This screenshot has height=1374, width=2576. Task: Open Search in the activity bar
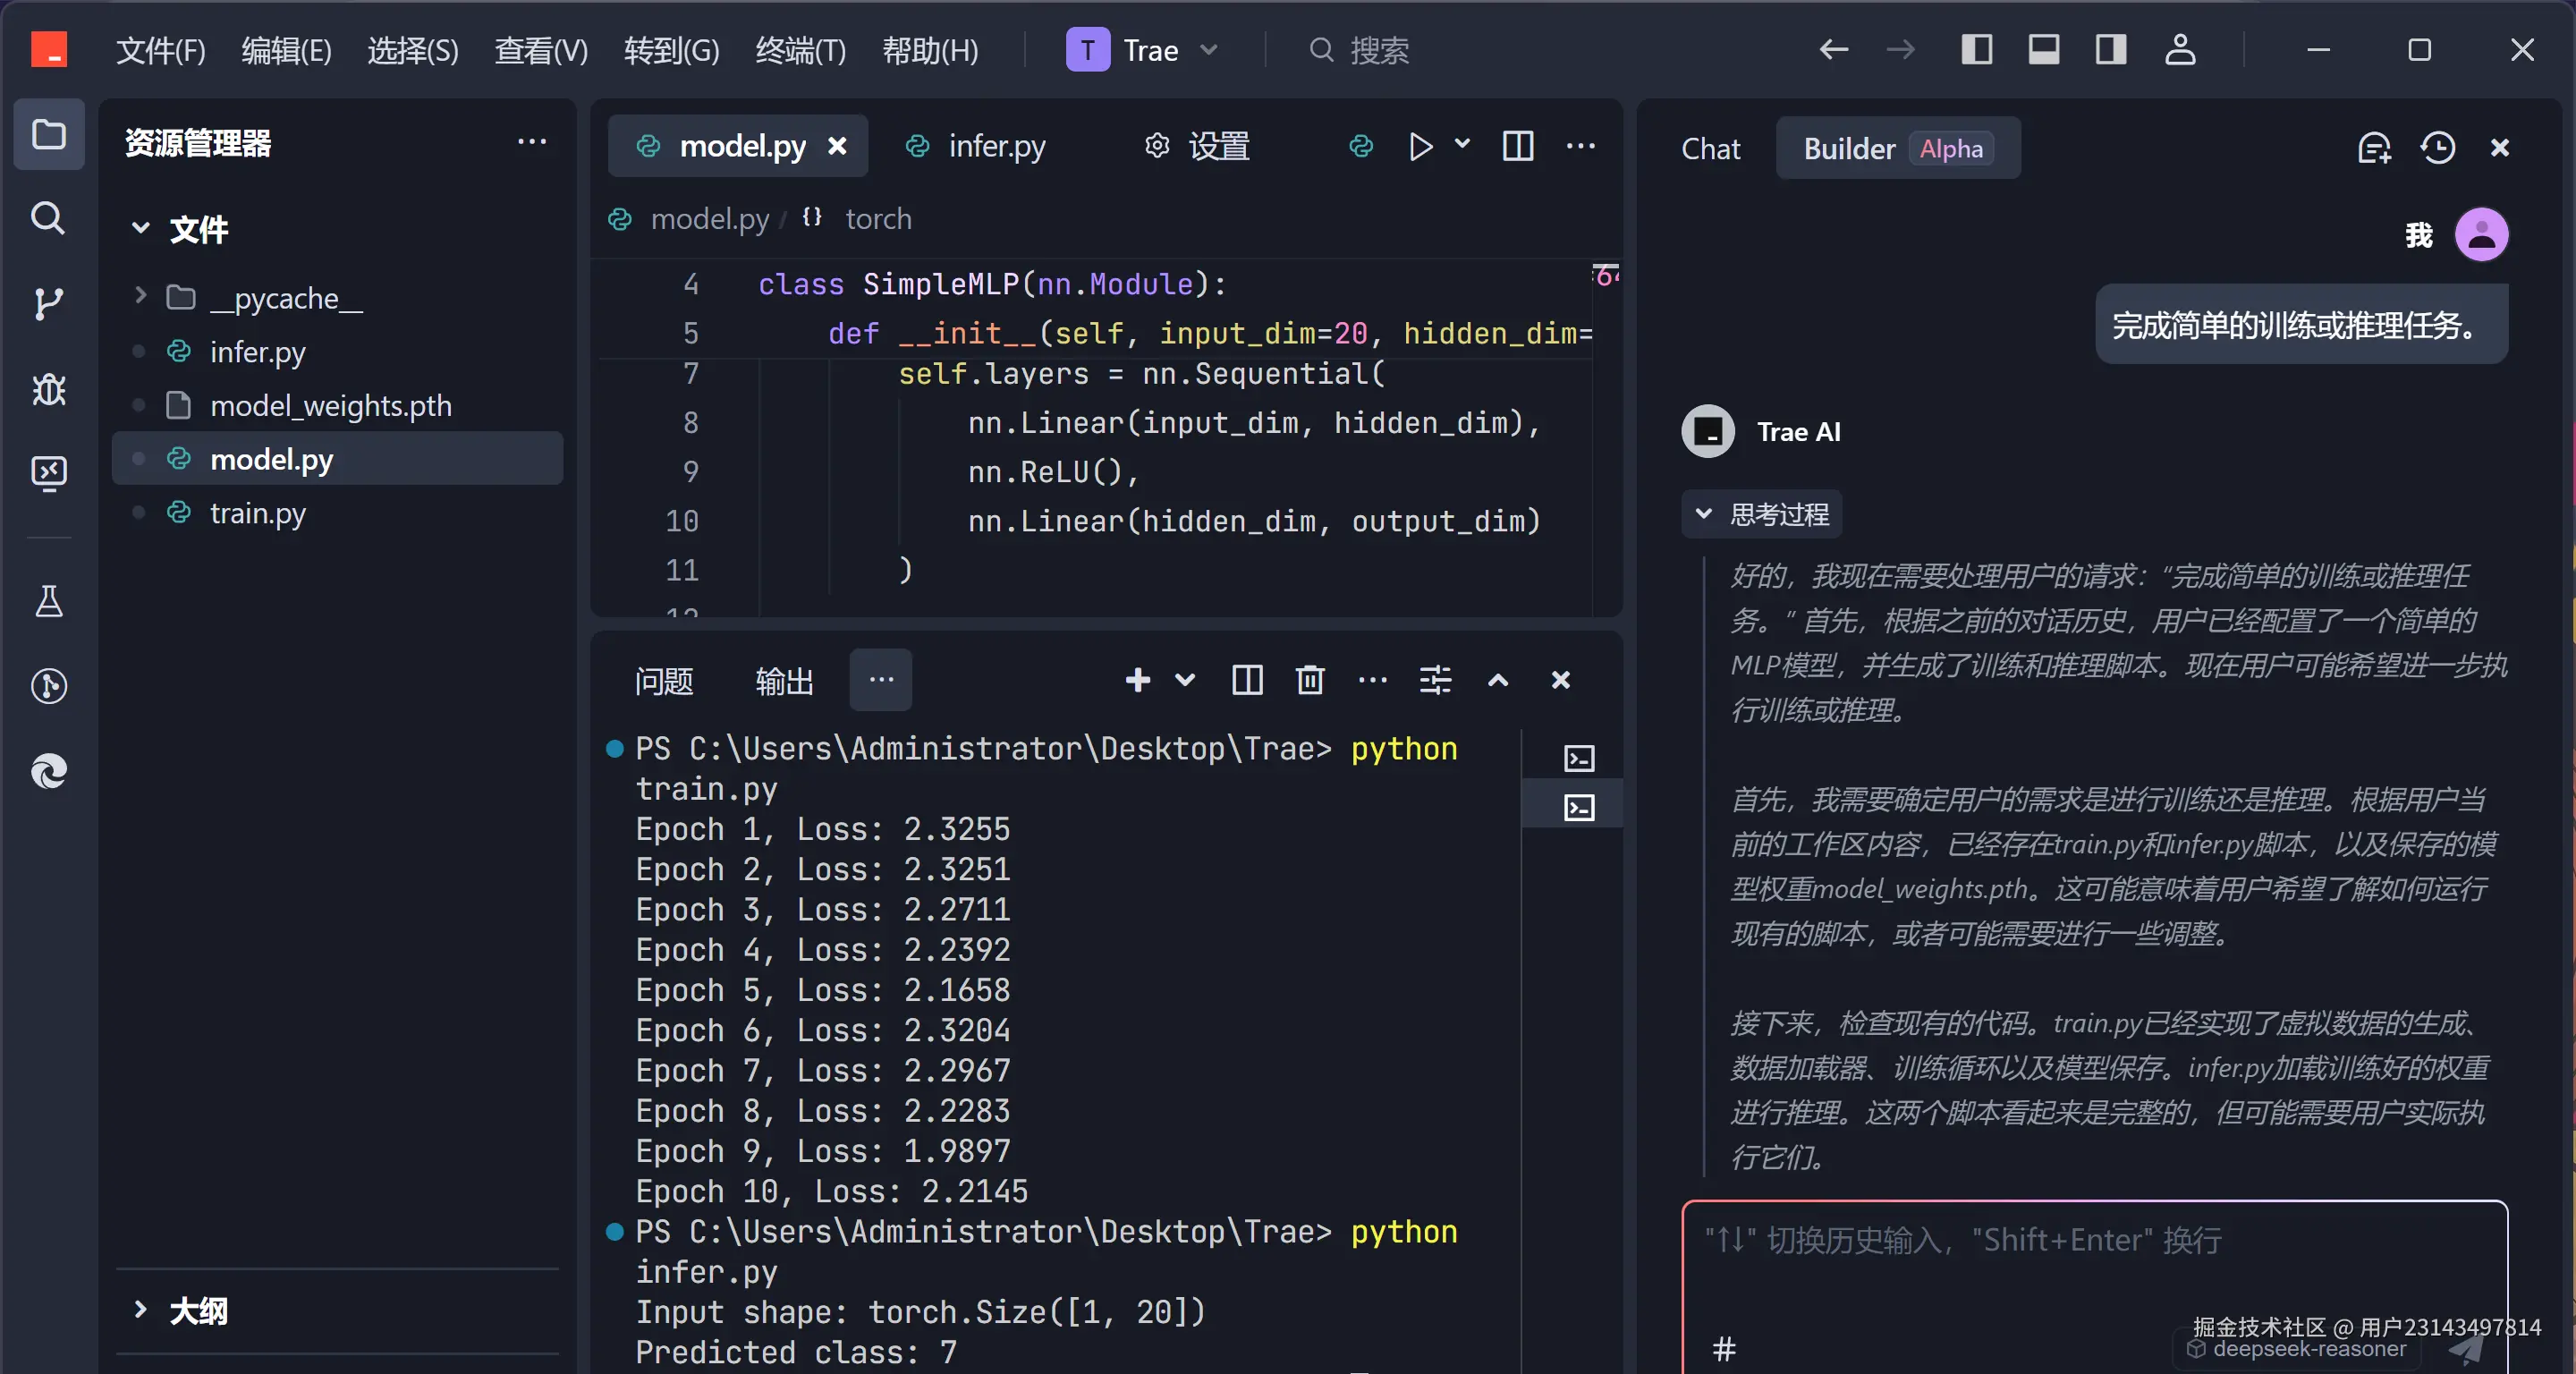[49, 219]
